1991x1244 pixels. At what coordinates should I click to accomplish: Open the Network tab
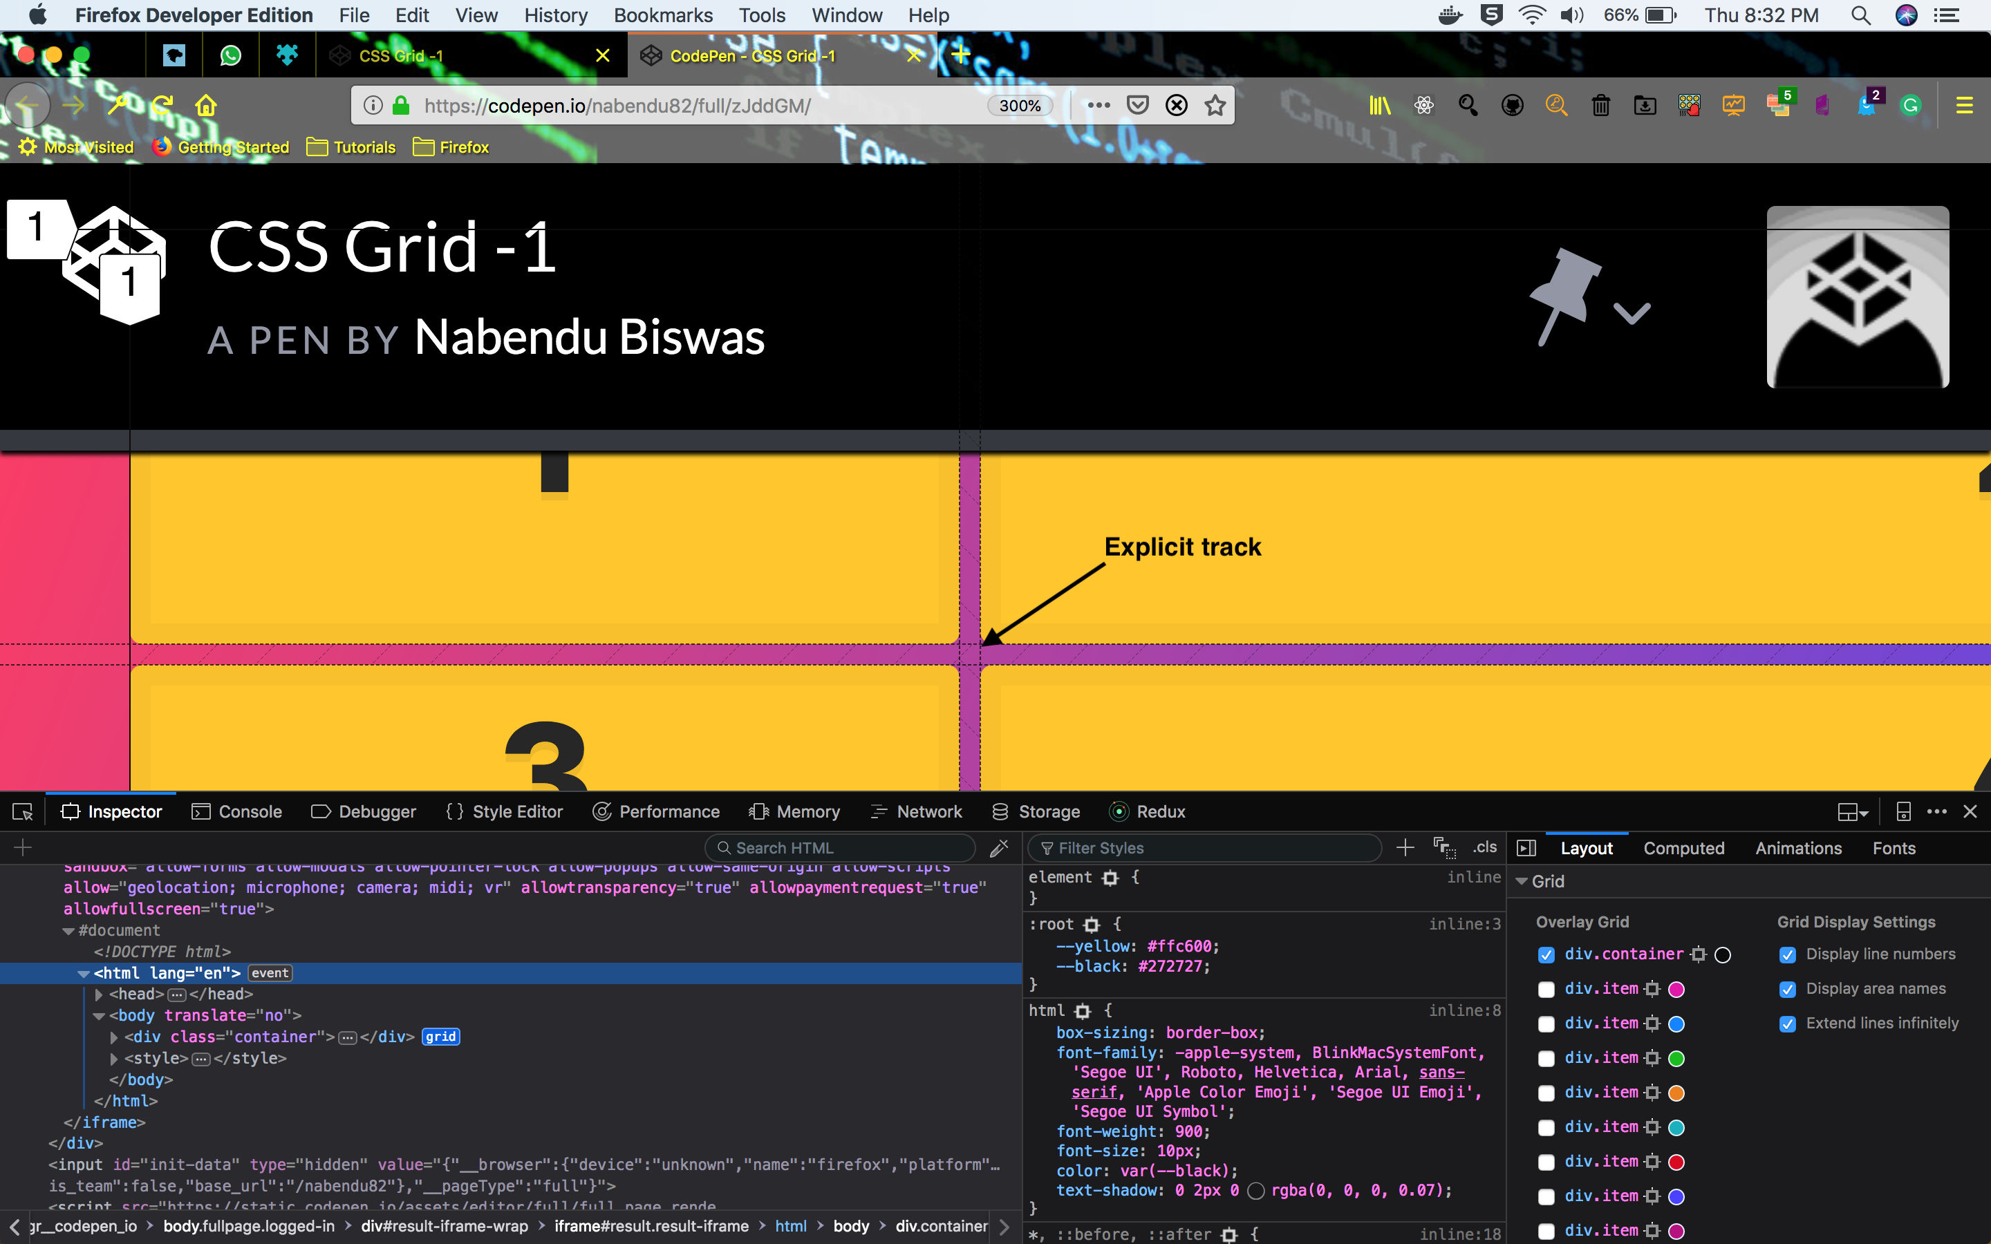point(916,812)
